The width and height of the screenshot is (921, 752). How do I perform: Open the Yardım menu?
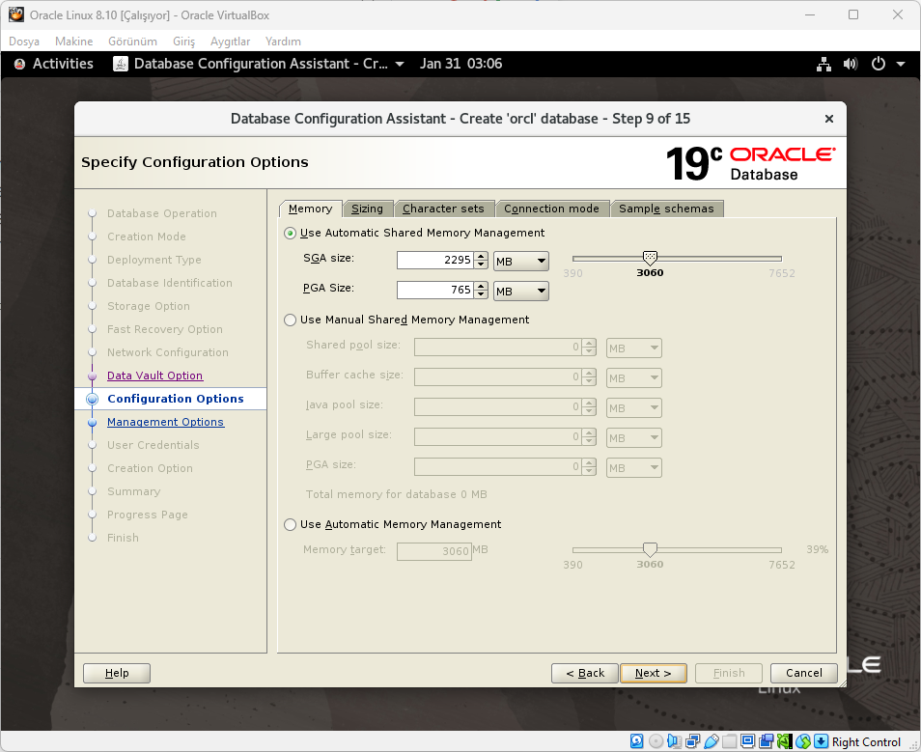pyautogui.click(x=283, y=42)
